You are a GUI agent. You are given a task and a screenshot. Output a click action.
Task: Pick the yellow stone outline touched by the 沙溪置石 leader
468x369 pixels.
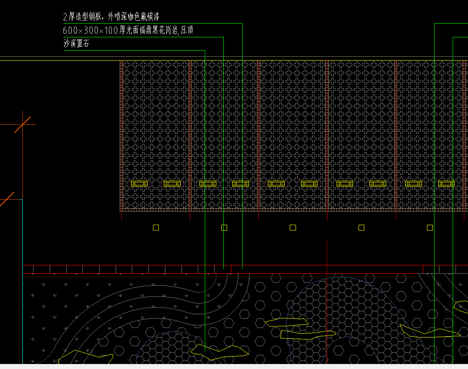tap(219, 352)
